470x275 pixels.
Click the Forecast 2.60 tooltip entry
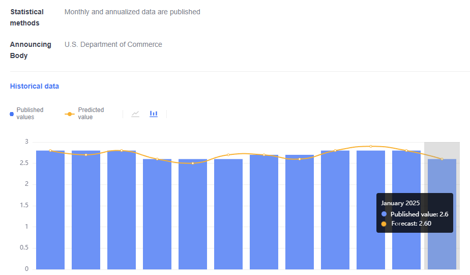click(x=410, y=224)
